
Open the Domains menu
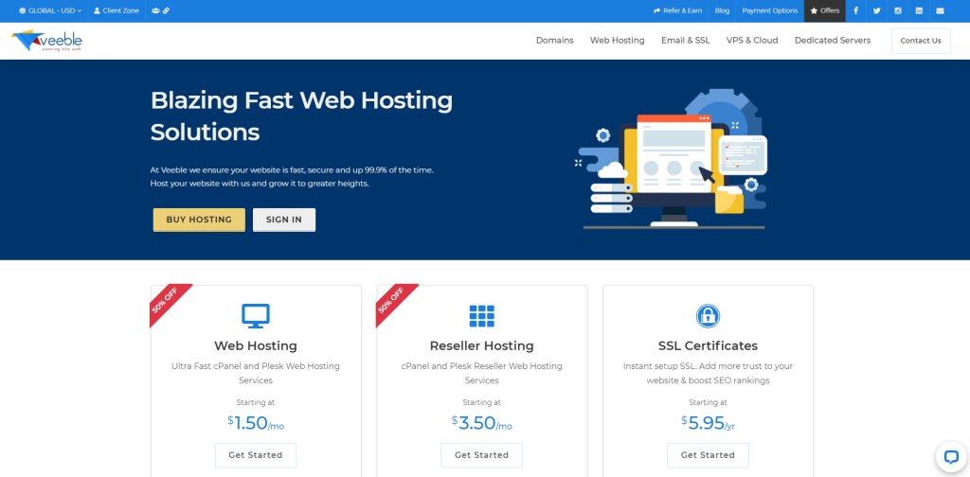tap(555, 40)
